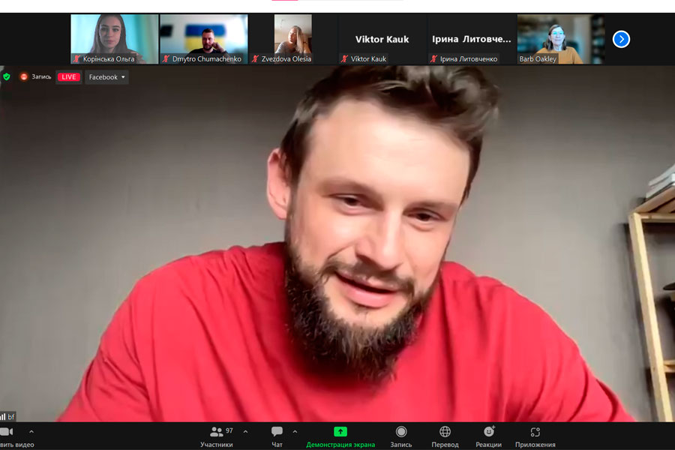
Task: Click the red LIVE indicator badge
Action: 68,77
